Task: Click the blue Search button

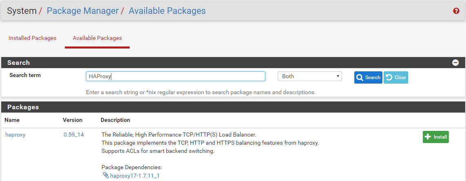Action: tap(368, 77)
